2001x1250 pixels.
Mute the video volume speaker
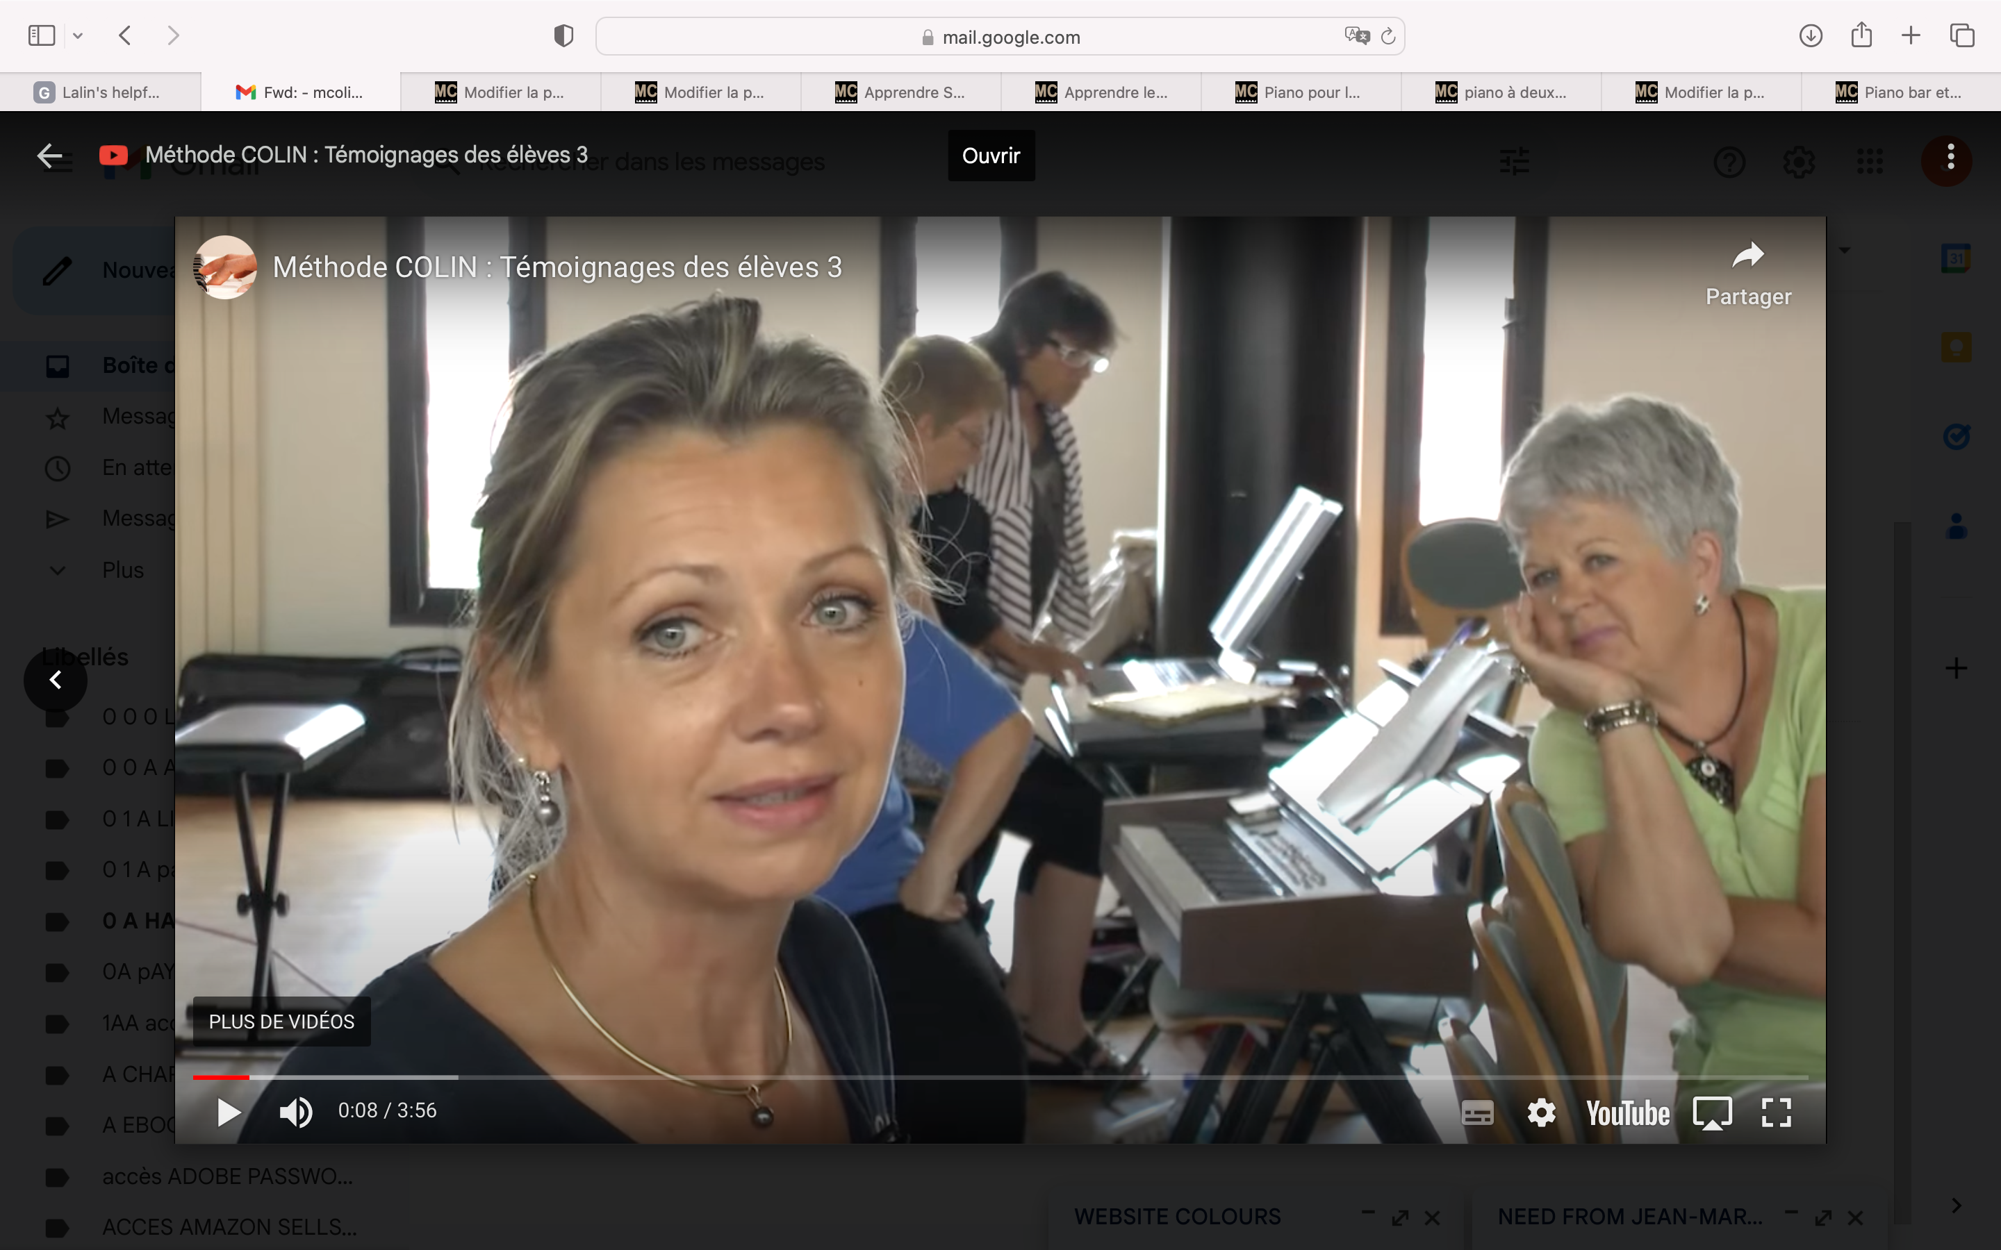[295, 1112]
